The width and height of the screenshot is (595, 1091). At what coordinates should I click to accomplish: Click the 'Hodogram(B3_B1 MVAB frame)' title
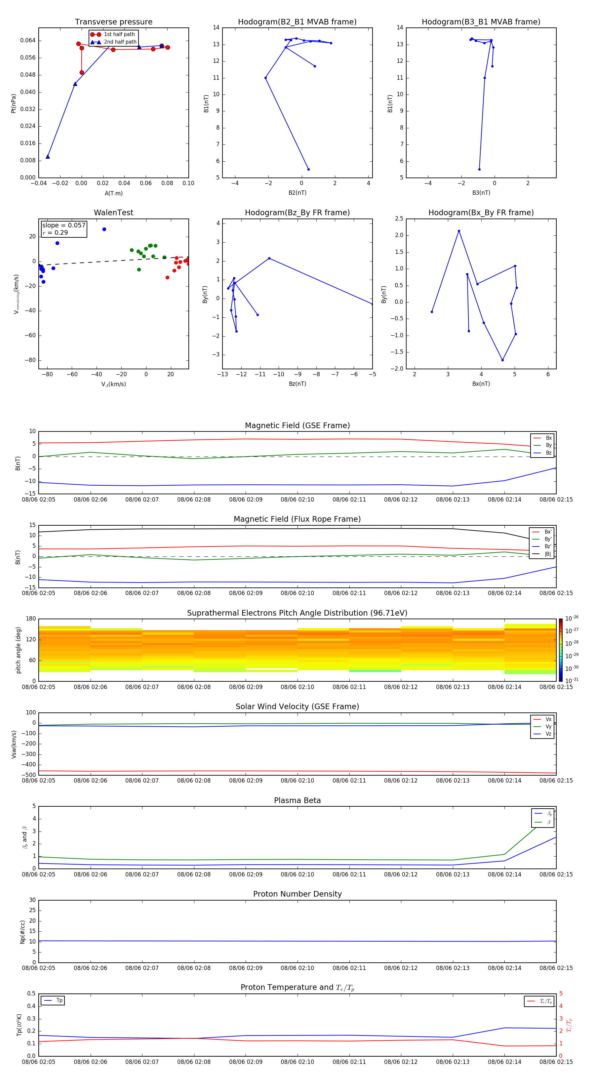pos(481,22)
